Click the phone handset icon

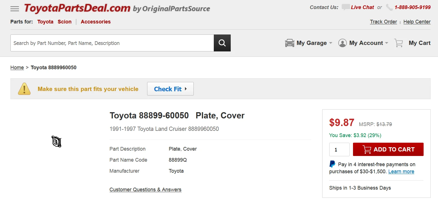389,7
